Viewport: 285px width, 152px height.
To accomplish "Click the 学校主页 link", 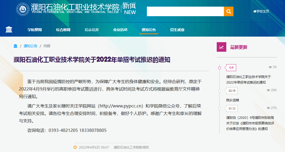I will point(261,11).
